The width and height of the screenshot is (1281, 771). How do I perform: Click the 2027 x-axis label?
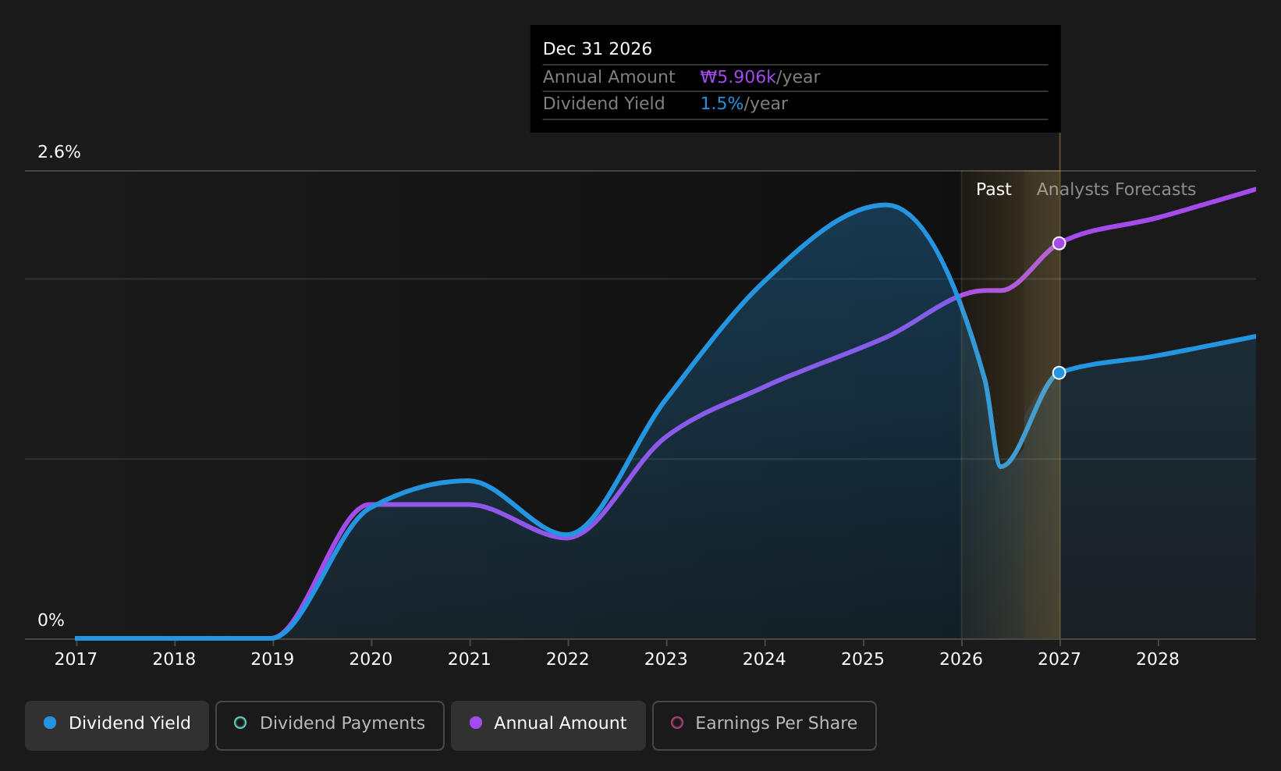[x=1059, y=659]
